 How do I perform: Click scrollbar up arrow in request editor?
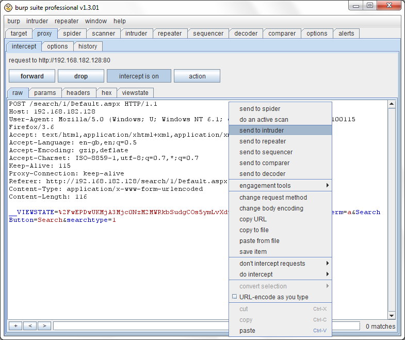click(392, 105)
